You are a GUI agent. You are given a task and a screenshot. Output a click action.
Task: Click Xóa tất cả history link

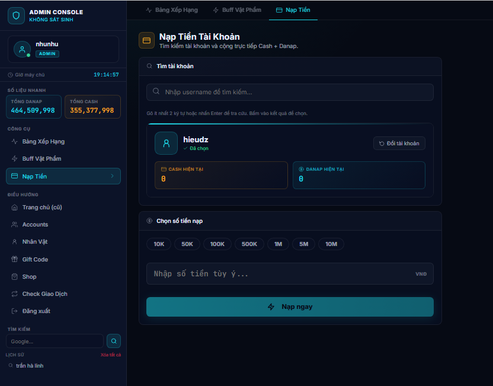coord(111,355)
